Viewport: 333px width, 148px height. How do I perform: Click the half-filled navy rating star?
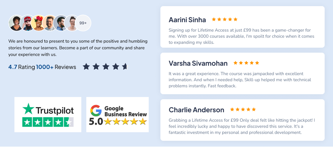pos(125,67)
